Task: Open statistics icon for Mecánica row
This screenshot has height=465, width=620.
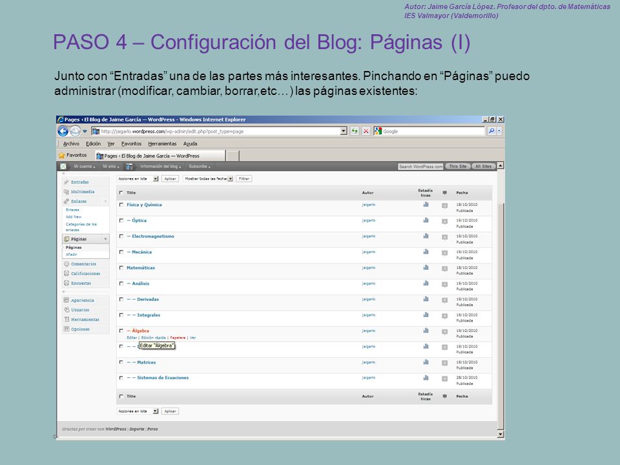Action: click(x=426, y=252)
